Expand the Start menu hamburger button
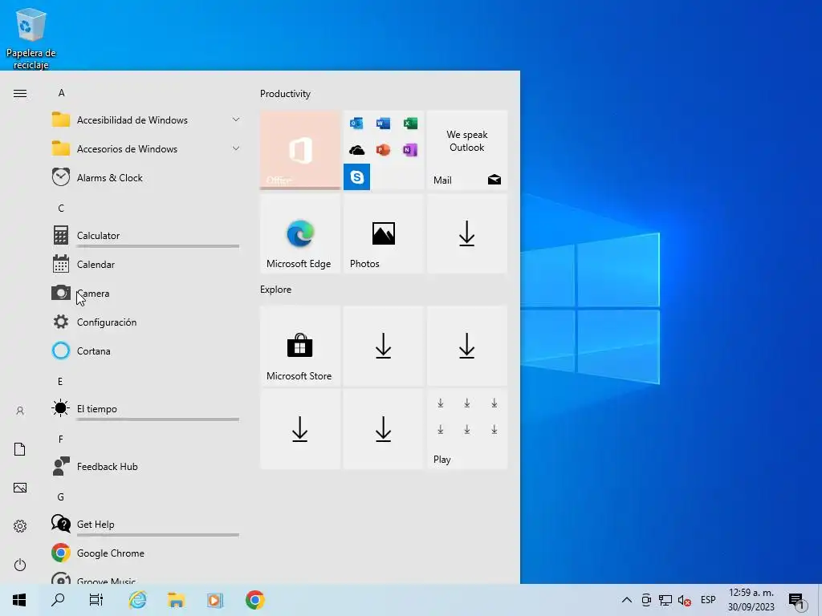This screenshot has height=616, width=822. [20, 94]
